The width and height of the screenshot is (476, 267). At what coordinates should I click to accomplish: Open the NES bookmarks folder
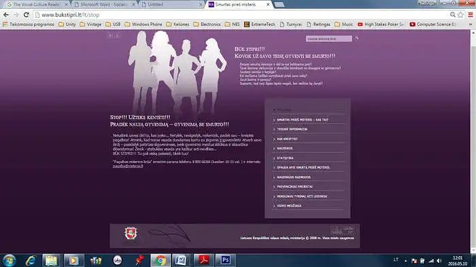click(233, 24)
